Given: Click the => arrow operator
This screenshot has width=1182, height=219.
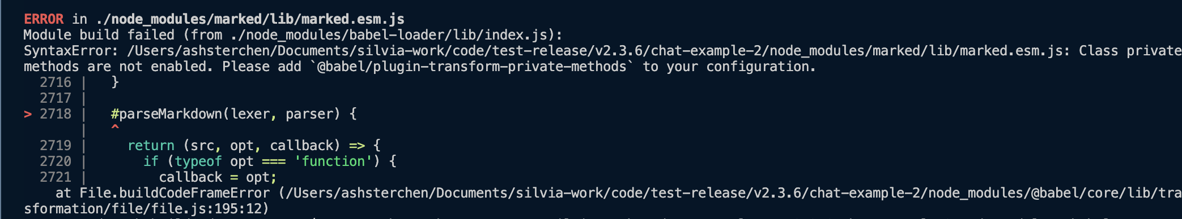Looking at the screenshot, I should coord(357,146).
